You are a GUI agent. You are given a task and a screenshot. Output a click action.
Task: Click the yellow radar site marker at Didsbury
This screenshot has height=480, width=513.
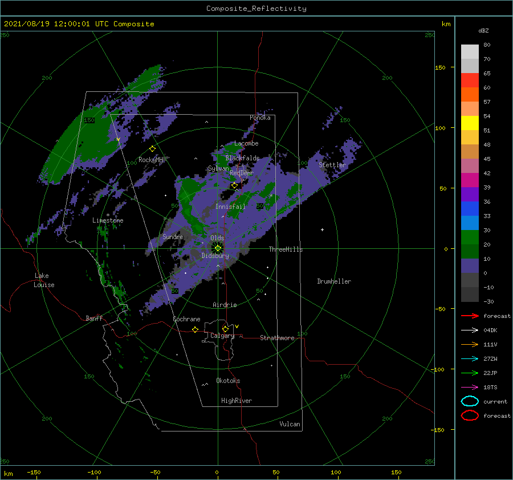pos(218,248)
